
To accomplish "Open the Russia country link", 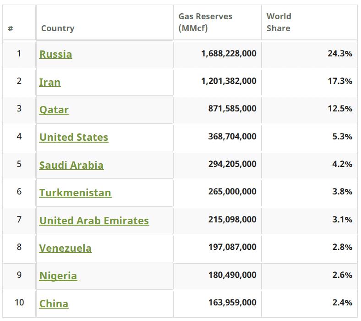I will (x=55, y=54).
